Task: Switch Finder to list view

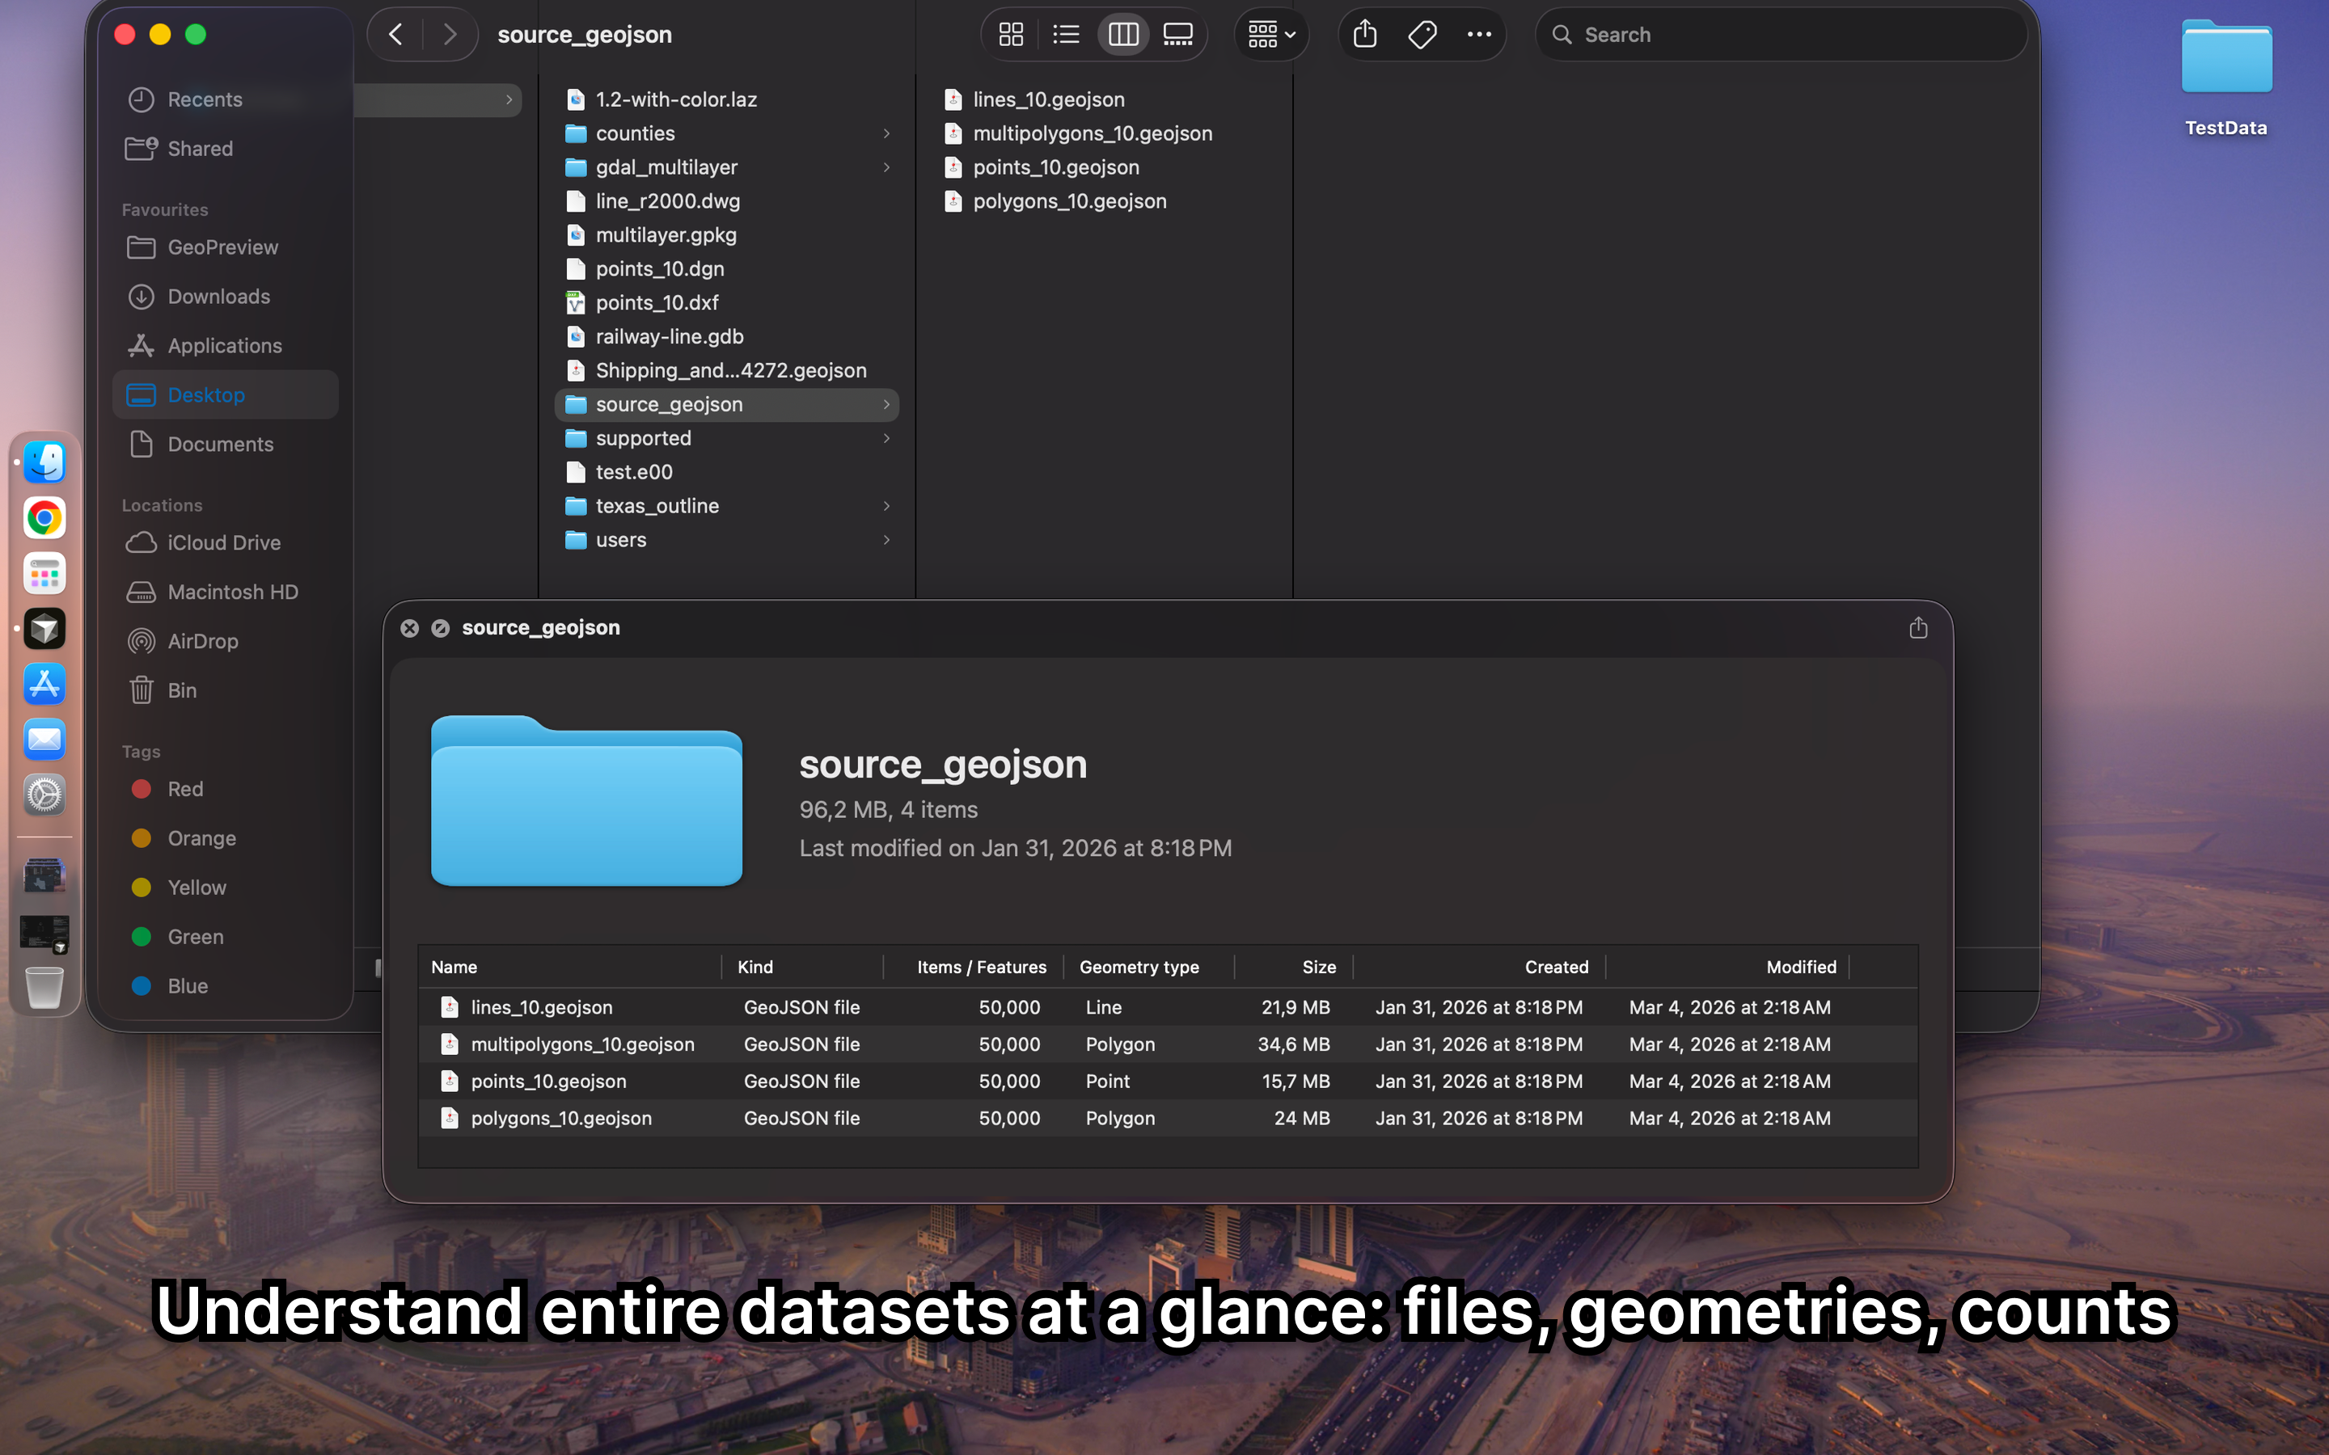Action: point(1065,35)
